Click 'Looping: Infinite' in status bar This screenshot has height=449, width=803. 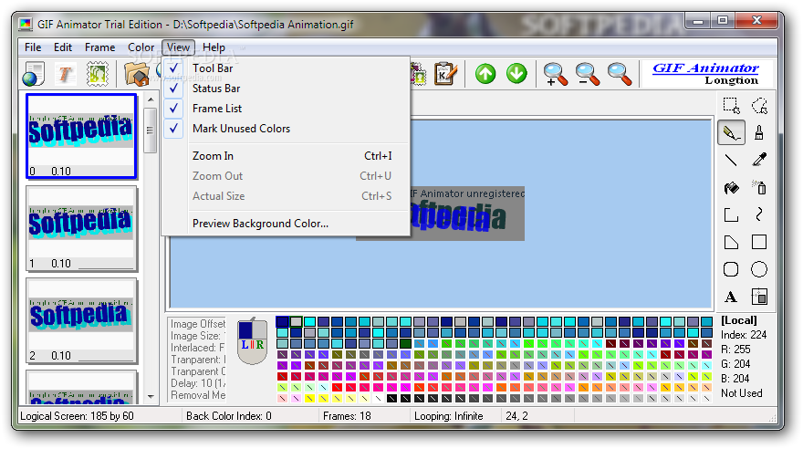coord(449,416)
